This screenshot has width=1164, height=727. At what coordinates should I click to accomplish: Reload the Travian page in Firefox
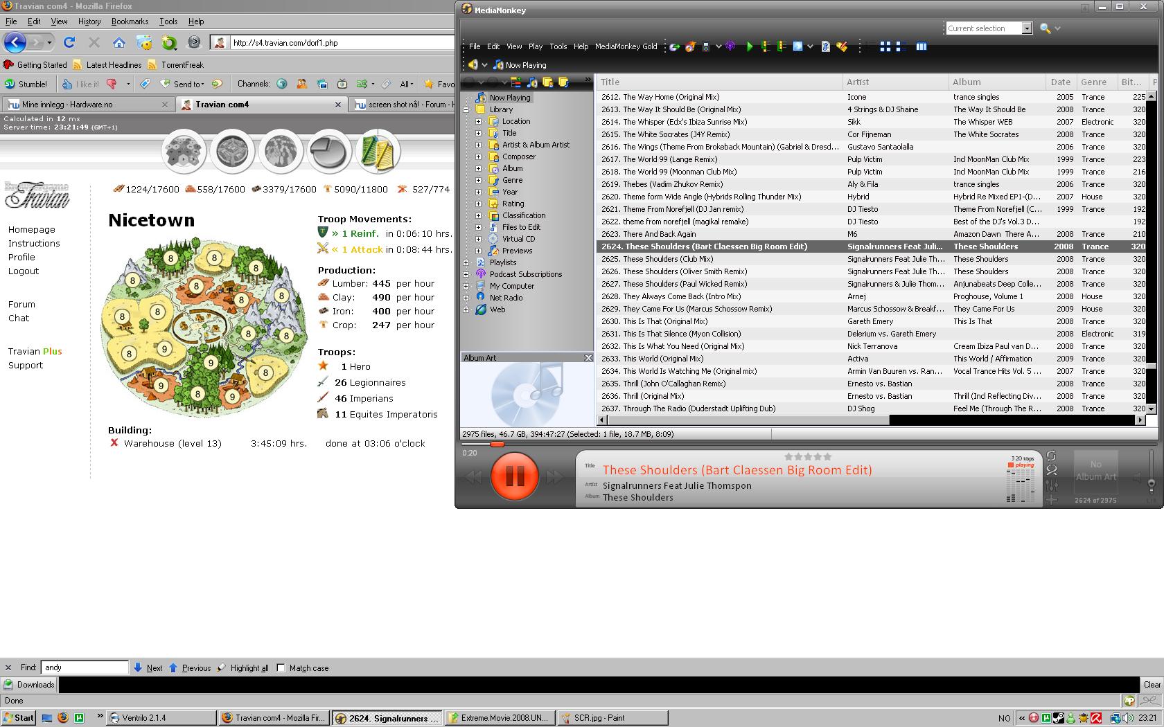pos(69,42)
